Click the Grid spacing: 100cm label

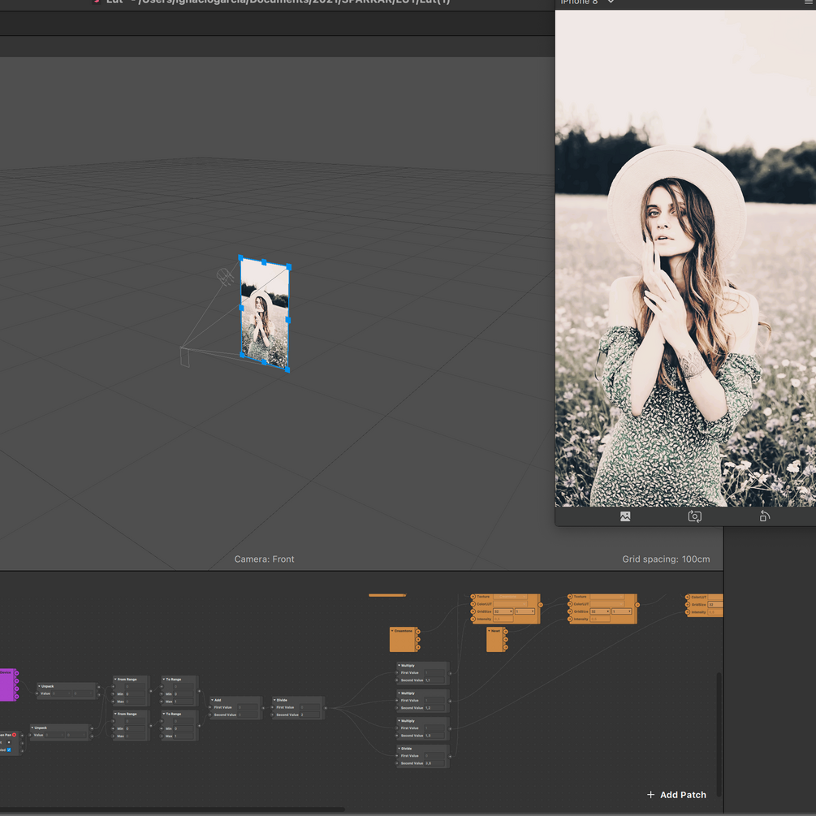pos(666,559)
